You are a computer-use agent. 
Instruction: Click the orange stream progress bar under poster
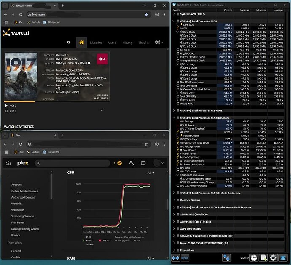pos(19,101)
